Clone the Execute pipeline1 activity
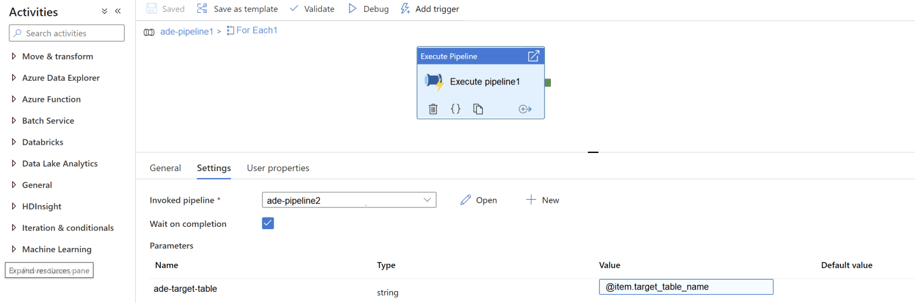Viewport: 915px width, 303px height. tap(478, 109)
